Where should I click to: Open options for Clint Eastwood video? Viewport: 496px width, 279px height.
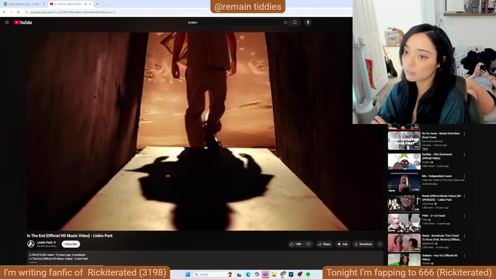(x=464, y=155)
